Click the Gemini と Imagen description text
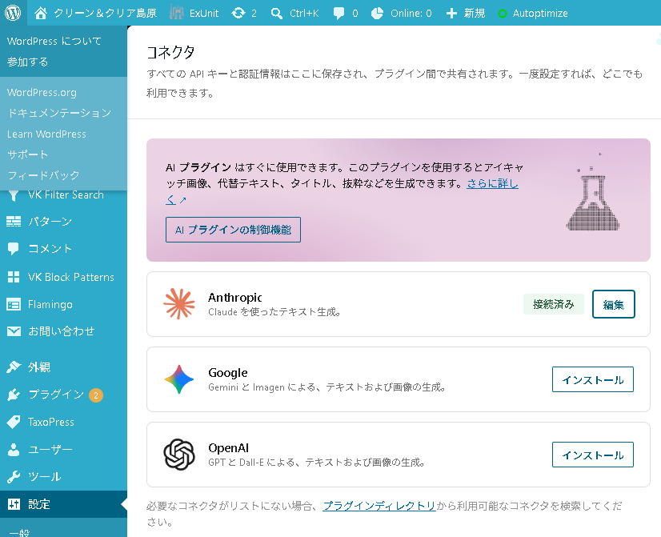This screenshot has width=661, height=537. [327, 387]
